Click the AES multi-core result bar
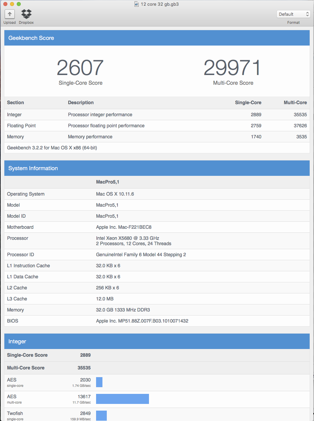Viewport: 314px width, 421px height. (x=123, y=399)
